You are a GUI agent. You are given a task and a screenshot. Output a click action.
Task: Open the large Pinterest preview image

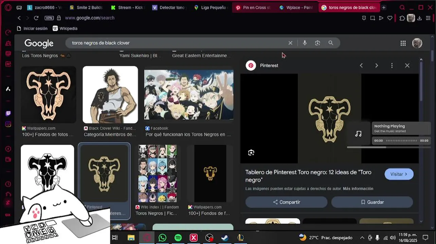[x=329, y=119]
